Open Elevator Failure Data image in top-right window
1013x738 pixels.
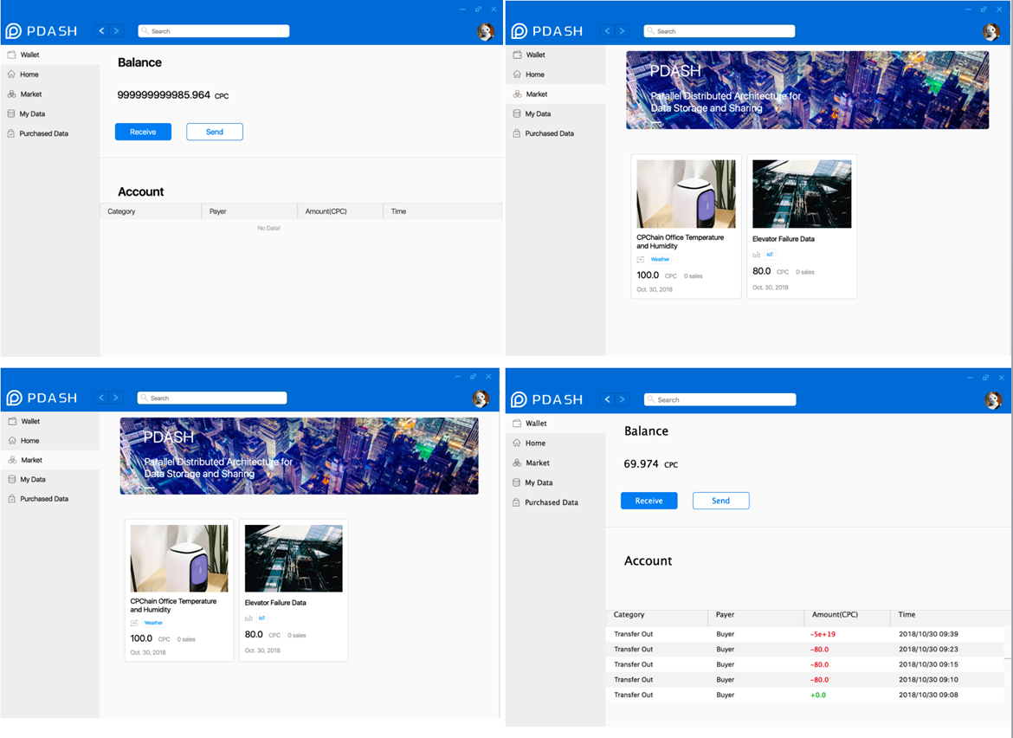[x=802, y=194]
